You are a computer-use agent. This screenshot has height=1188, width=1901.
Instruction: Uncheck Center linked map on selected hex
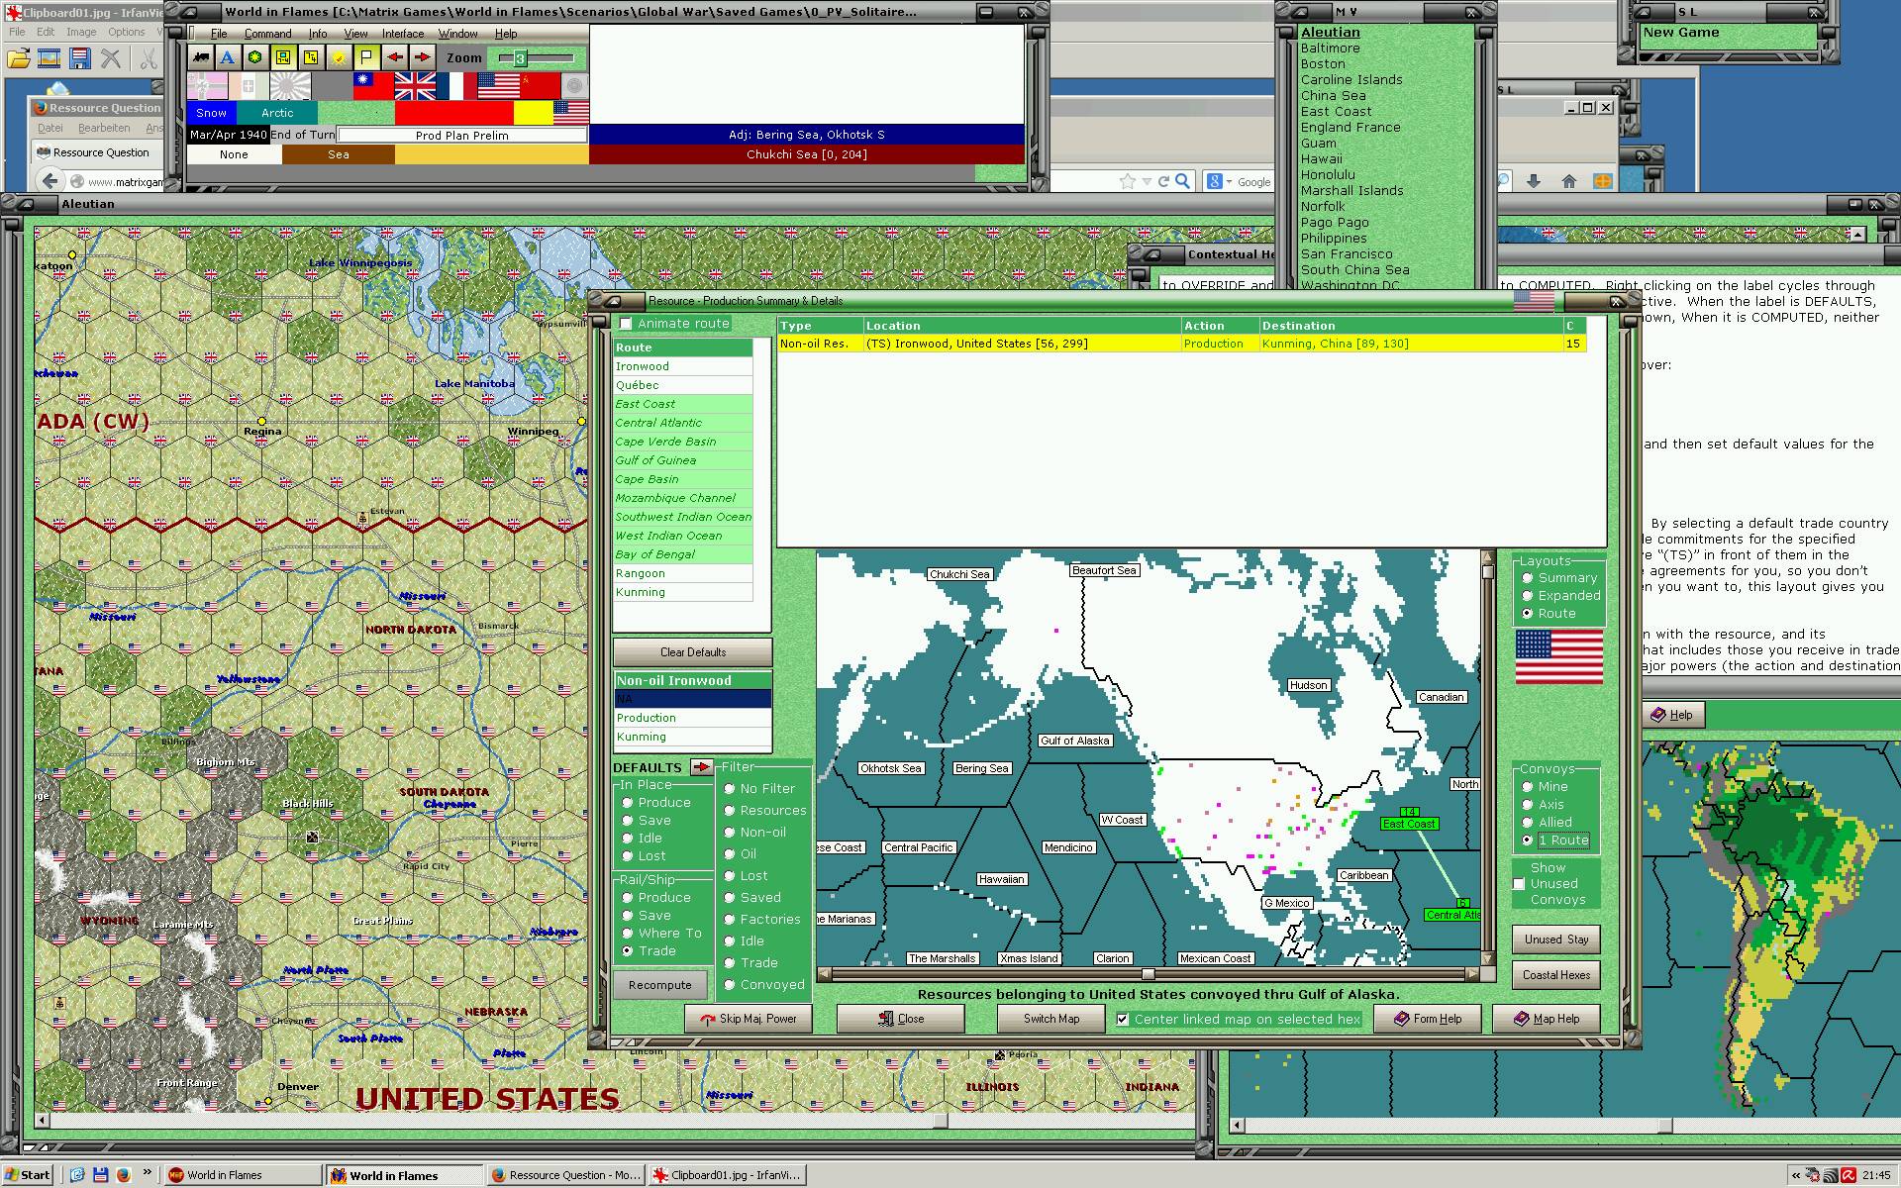pyautogui.click(x=1122, y=1019)
